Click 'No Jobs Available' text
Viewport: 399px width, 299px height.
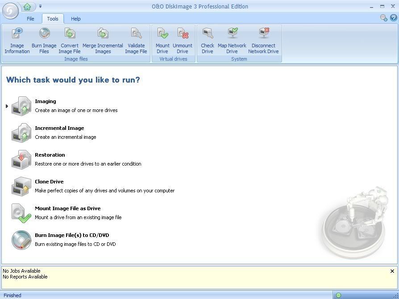21,271
